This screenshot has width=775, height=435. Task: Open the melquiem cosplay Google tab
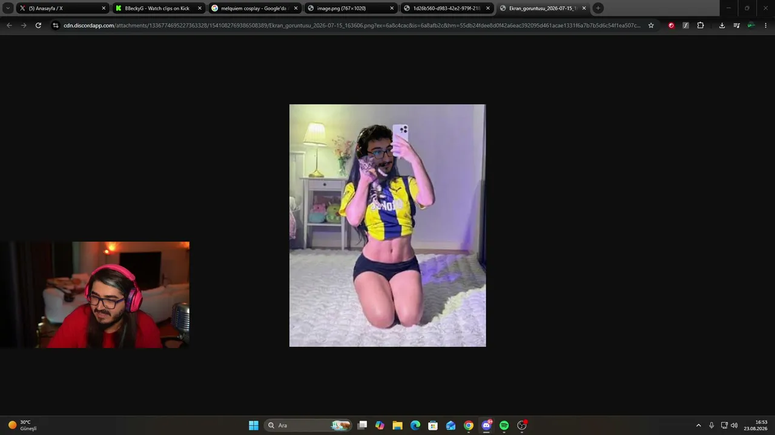[x=254, y=8]
